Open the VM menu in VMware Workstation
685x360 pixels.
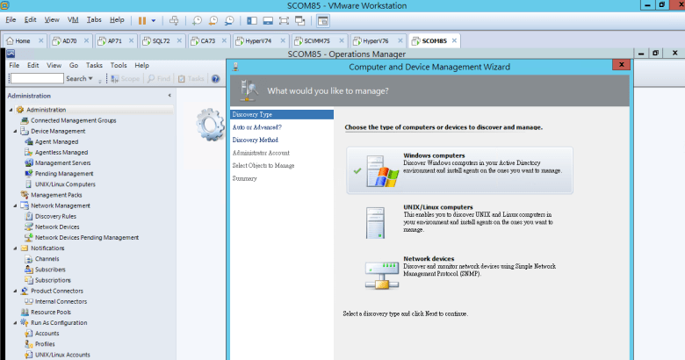pos(73,19)
